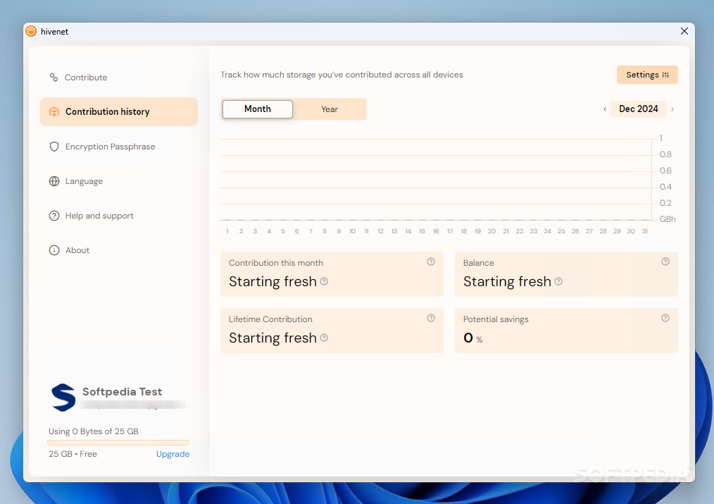Image resolution: width=714 pixels, height=504 pixels.
Task: Click the Contribute sidebar icon
Action: [54, 78]
